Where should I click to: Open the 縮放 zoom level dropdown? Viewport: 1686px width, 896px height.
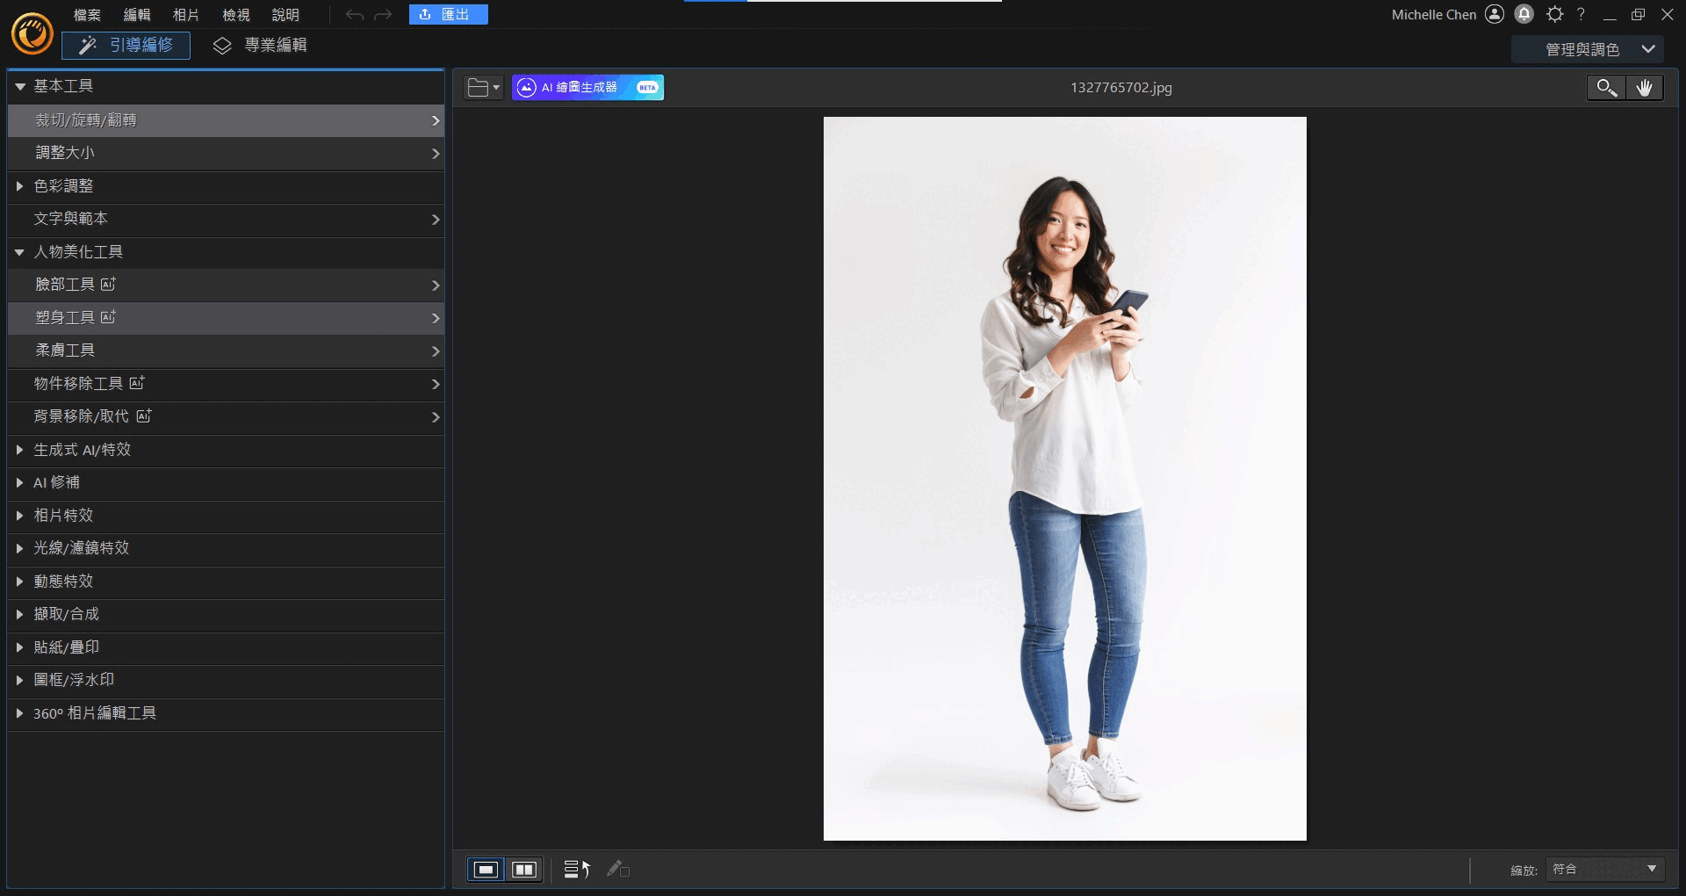pyautogui.click(x=1605, y=870)
